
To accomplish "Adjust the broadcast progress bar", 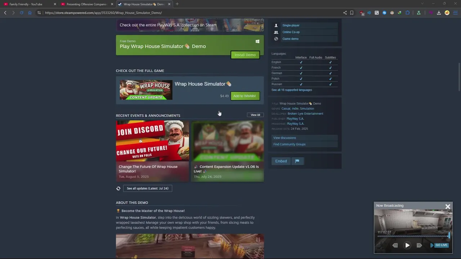I will pyautogui.click(x=412, y=236).
